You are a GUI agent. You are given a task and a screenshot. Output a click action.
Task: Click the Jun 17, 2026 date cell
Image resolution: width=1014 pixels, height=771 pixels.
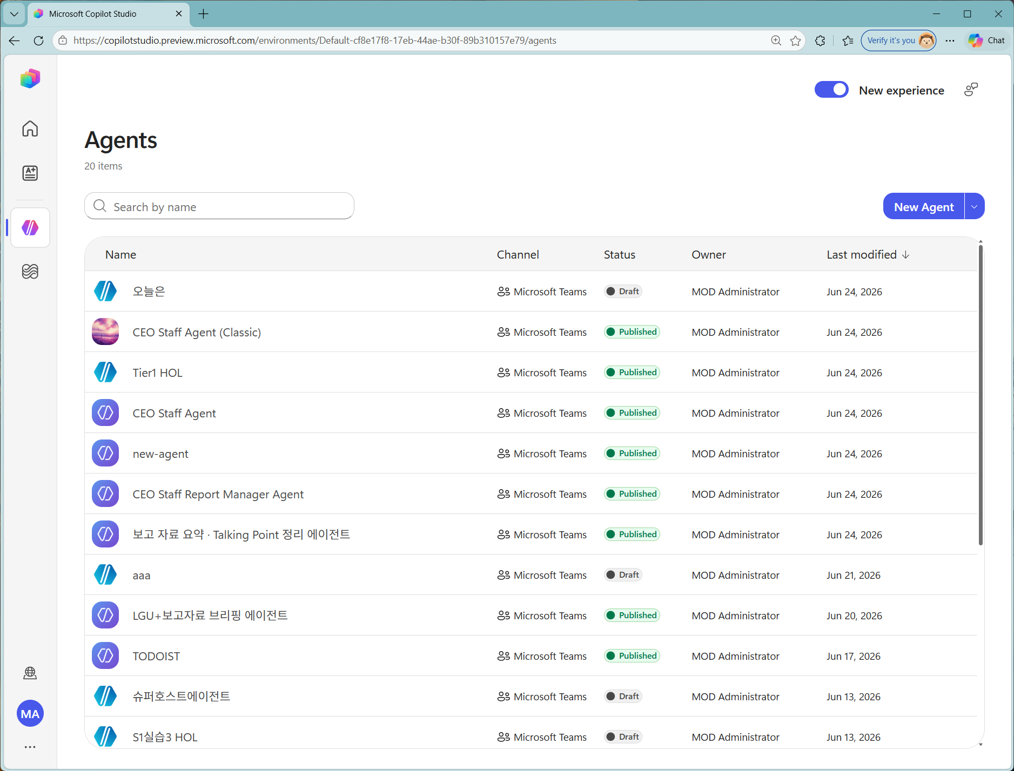point(854,657)
